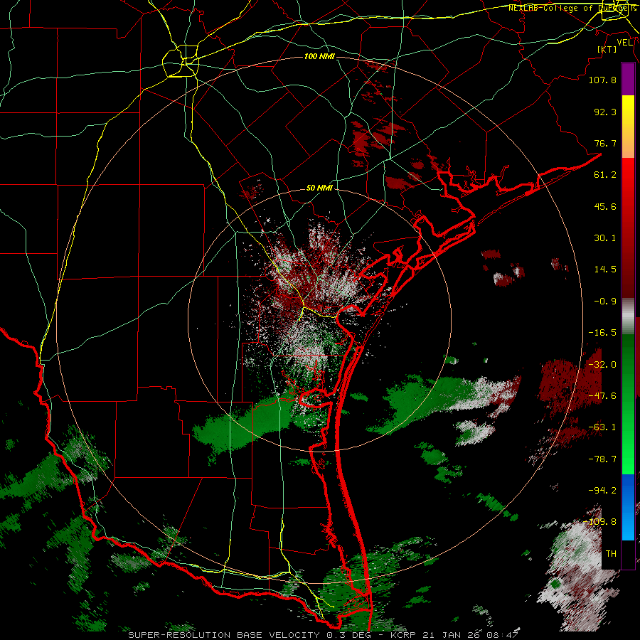Click the -63.1 legend value

(x=602, y=427)
